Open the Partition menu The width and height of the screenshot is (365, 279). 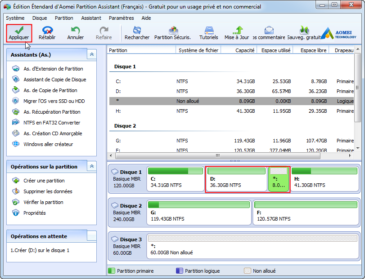click(64, 18)
